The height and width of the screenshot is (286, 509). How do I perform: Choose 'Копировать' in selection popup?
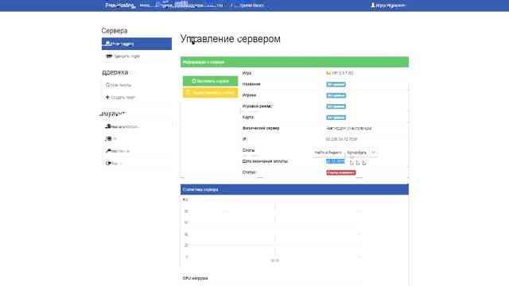(357, 153)
